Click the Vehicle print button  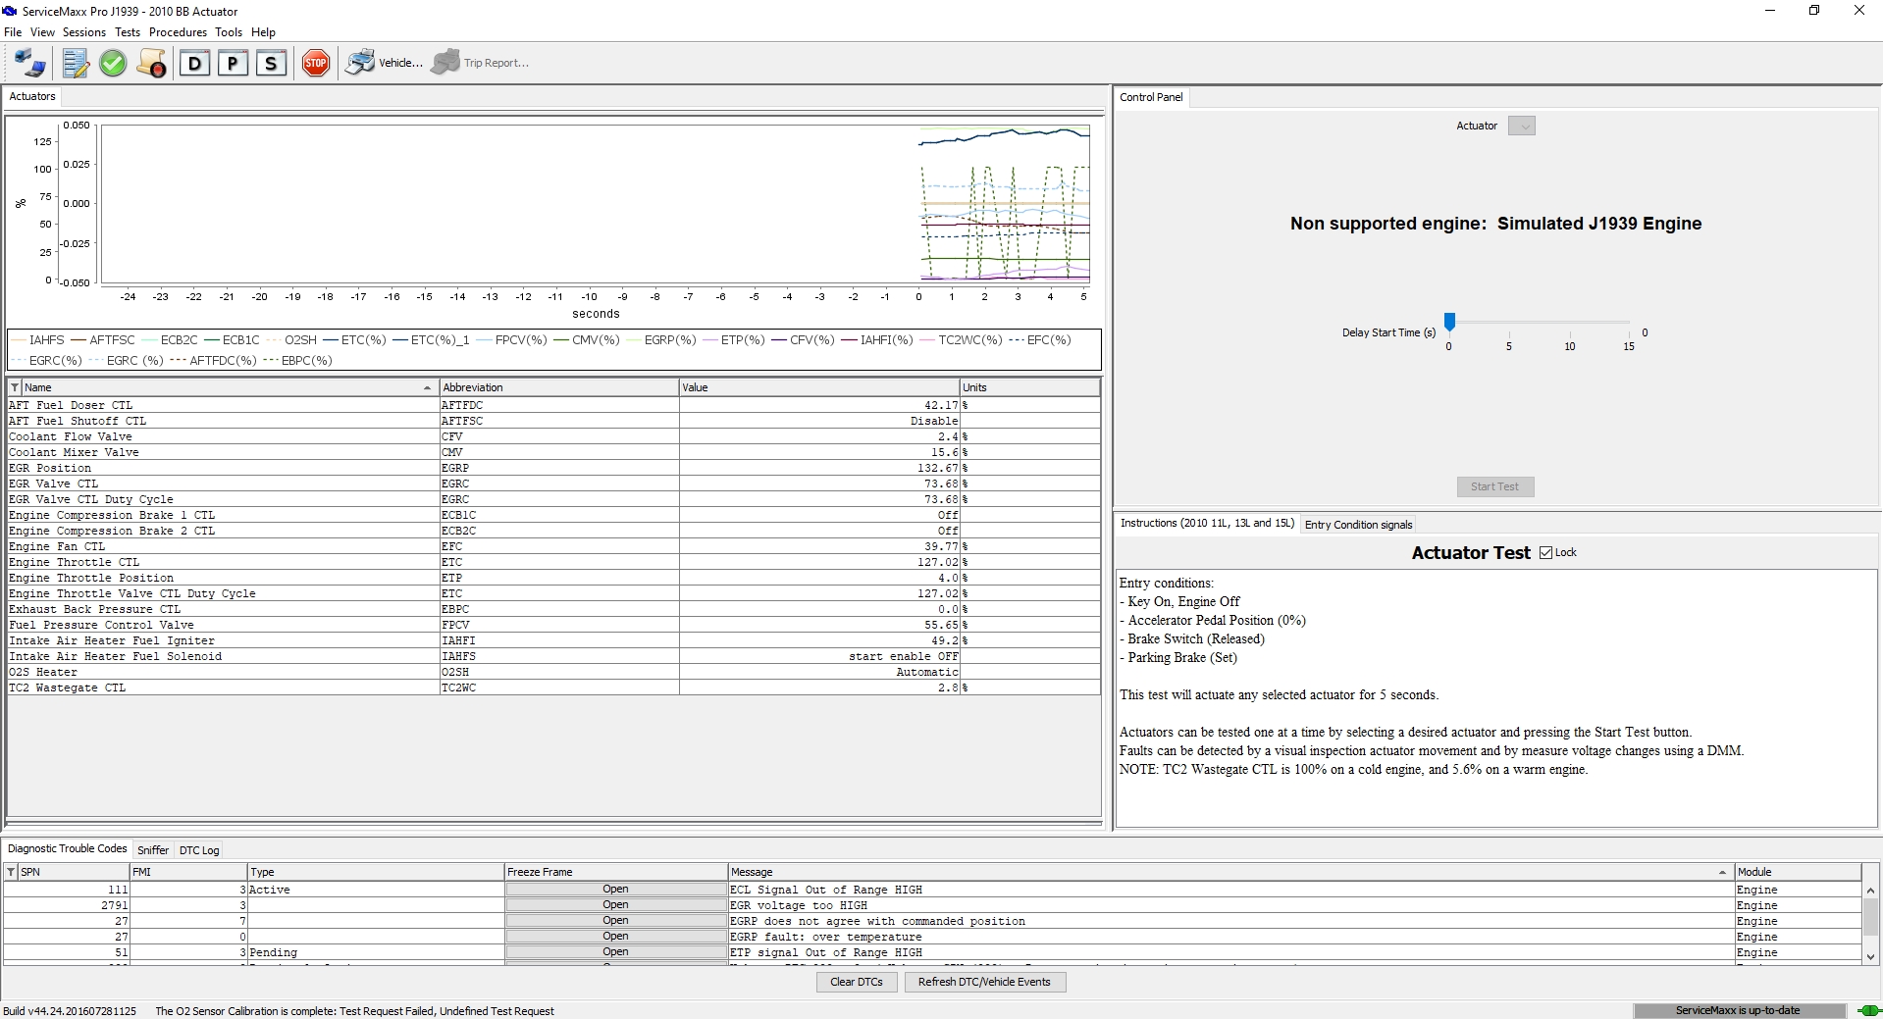click(384, 63)
